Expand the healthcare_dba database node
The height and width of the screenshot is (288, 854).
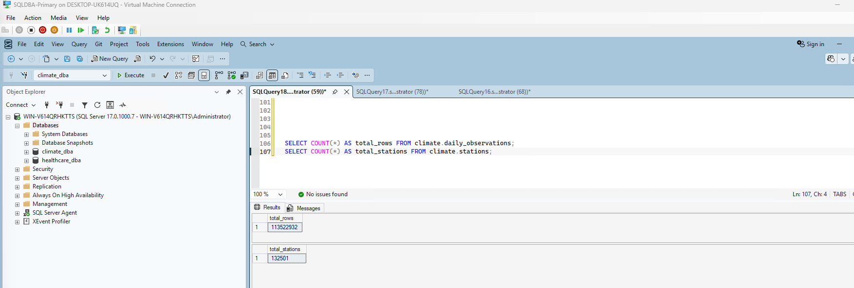[26, 161]
